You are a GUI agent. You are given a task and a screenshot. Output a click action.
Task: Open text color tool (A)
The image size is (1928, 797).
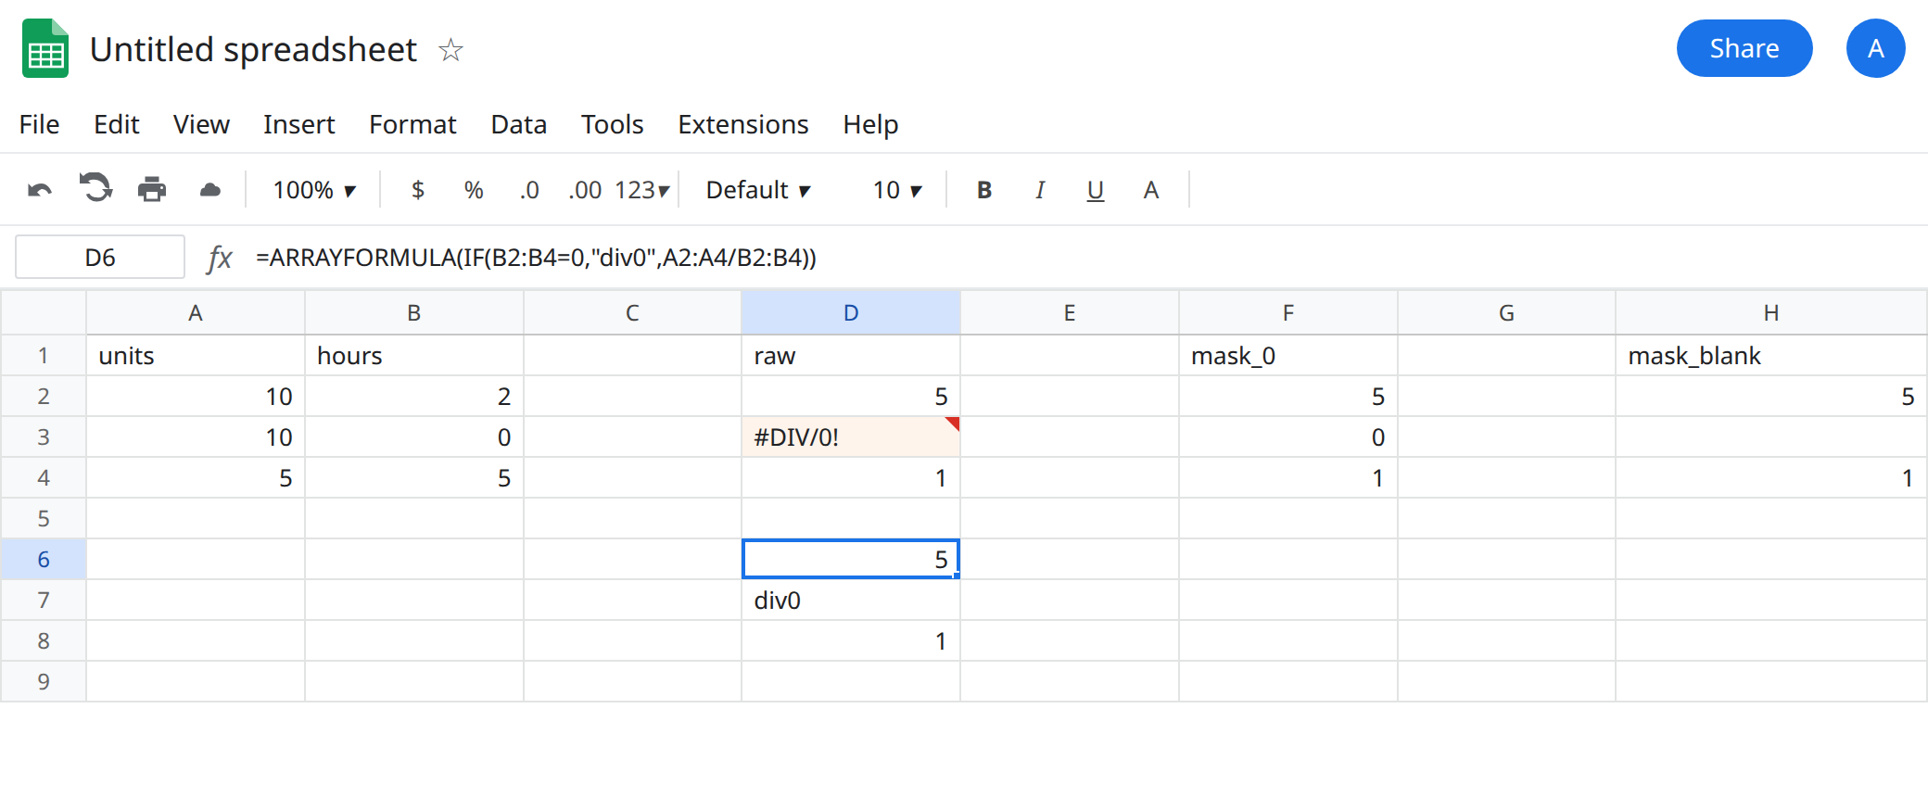(1151, 190)
